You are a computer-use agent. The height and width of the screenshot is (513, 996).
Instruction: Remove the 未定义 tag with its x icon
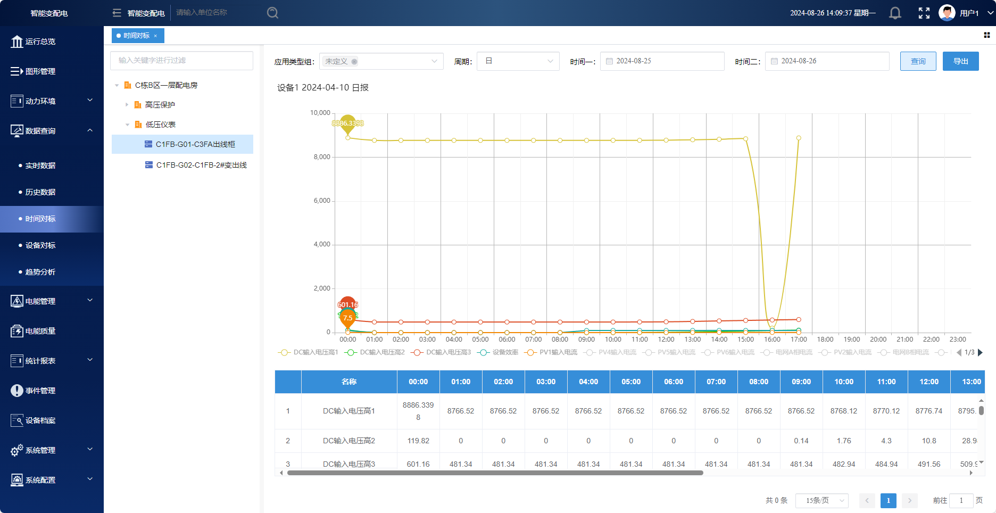point(354,62)
